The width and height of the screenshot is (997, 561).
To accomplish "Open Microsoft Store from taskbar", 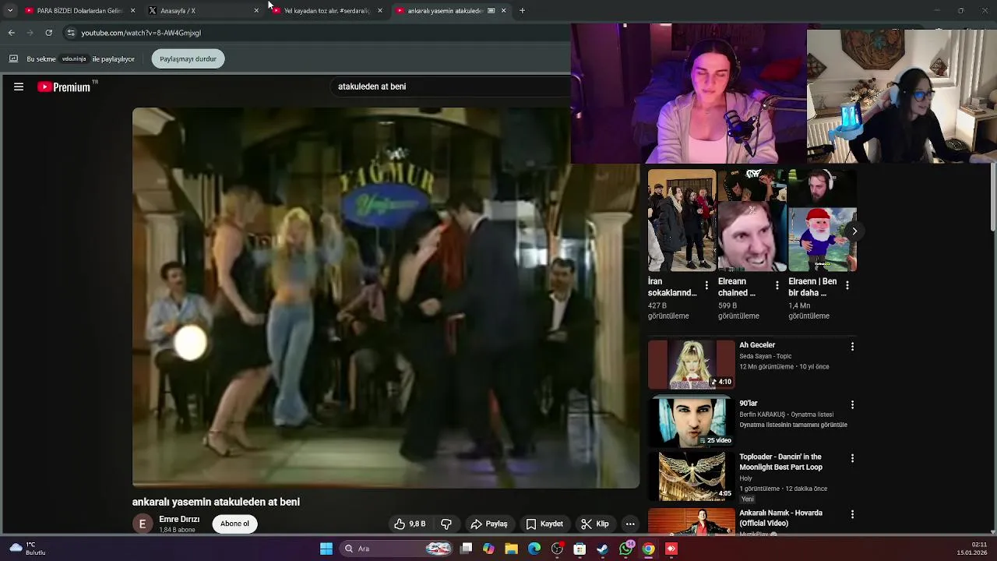I will point(580,549).
